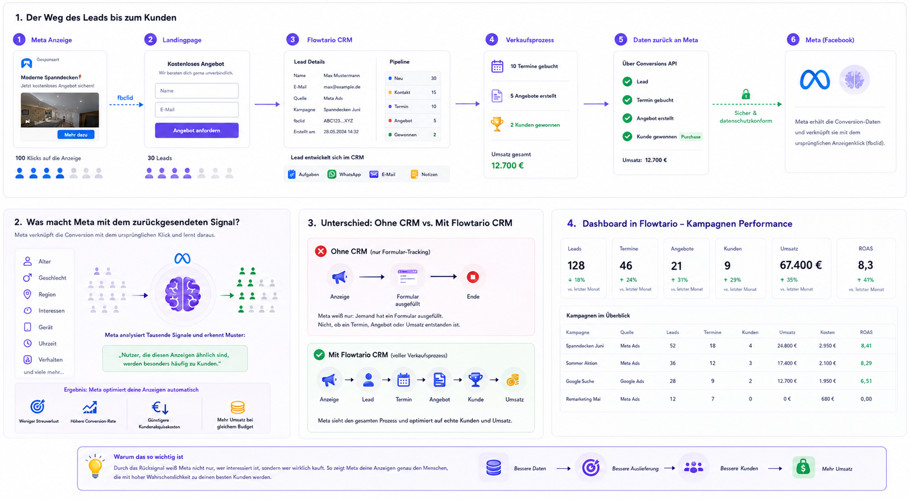
Task: Click the Kunde trophy icon in Flowtario flow
Action: click(x=475, y=380)
